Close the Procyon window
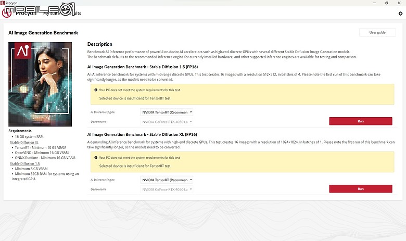This screenshot has height=241, width=406. [399, 3]
